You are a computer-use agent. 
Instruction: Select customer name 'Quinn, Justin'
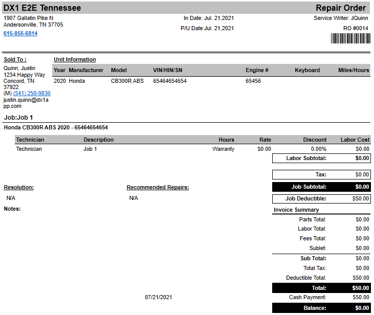(19, 68)
